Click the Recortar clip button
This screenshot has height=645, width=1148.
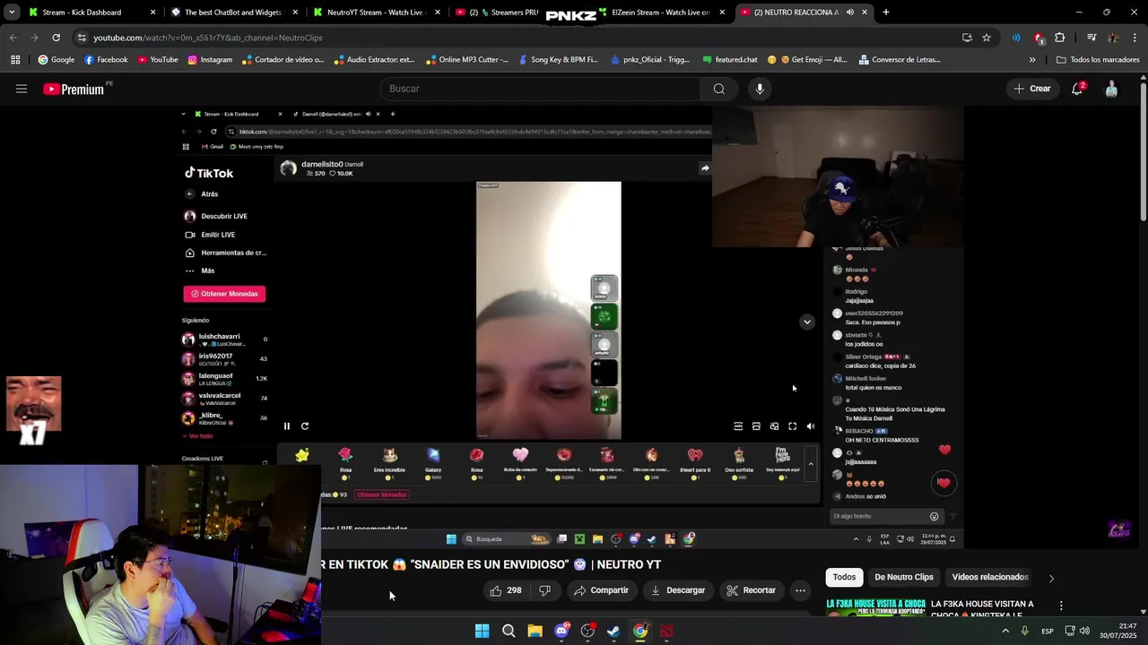751,590
